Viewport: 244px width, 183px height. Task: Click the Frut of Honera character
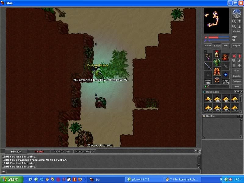point(98,72)
